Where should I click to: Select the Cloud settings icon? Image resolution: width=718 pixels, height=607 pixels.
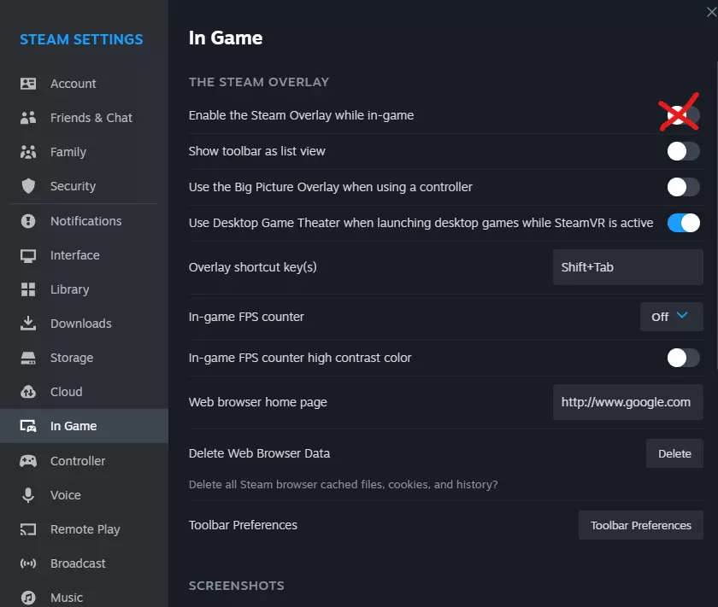[x=28, y=392]
